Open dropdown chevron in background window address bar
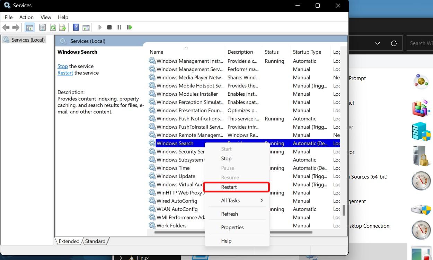Screen dimensions: 433x260 378,43
